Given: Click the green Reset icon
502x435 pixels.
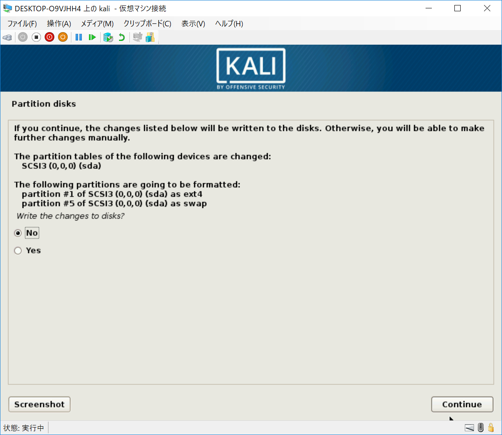Looking at the screenshot, I should (x=92, y=38).
